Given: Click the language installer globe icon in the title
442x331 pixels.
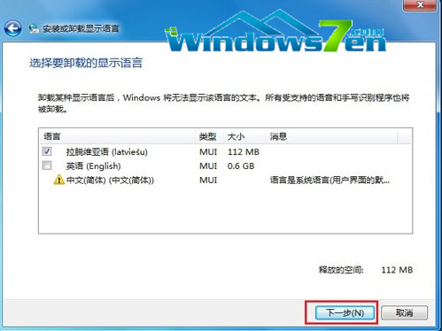Looking at the screenshot, I should [x=34, y=28].
